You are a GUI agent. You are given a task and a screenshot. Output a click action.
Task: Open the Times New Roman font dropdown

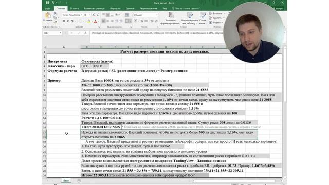click(x=81, y=15)
